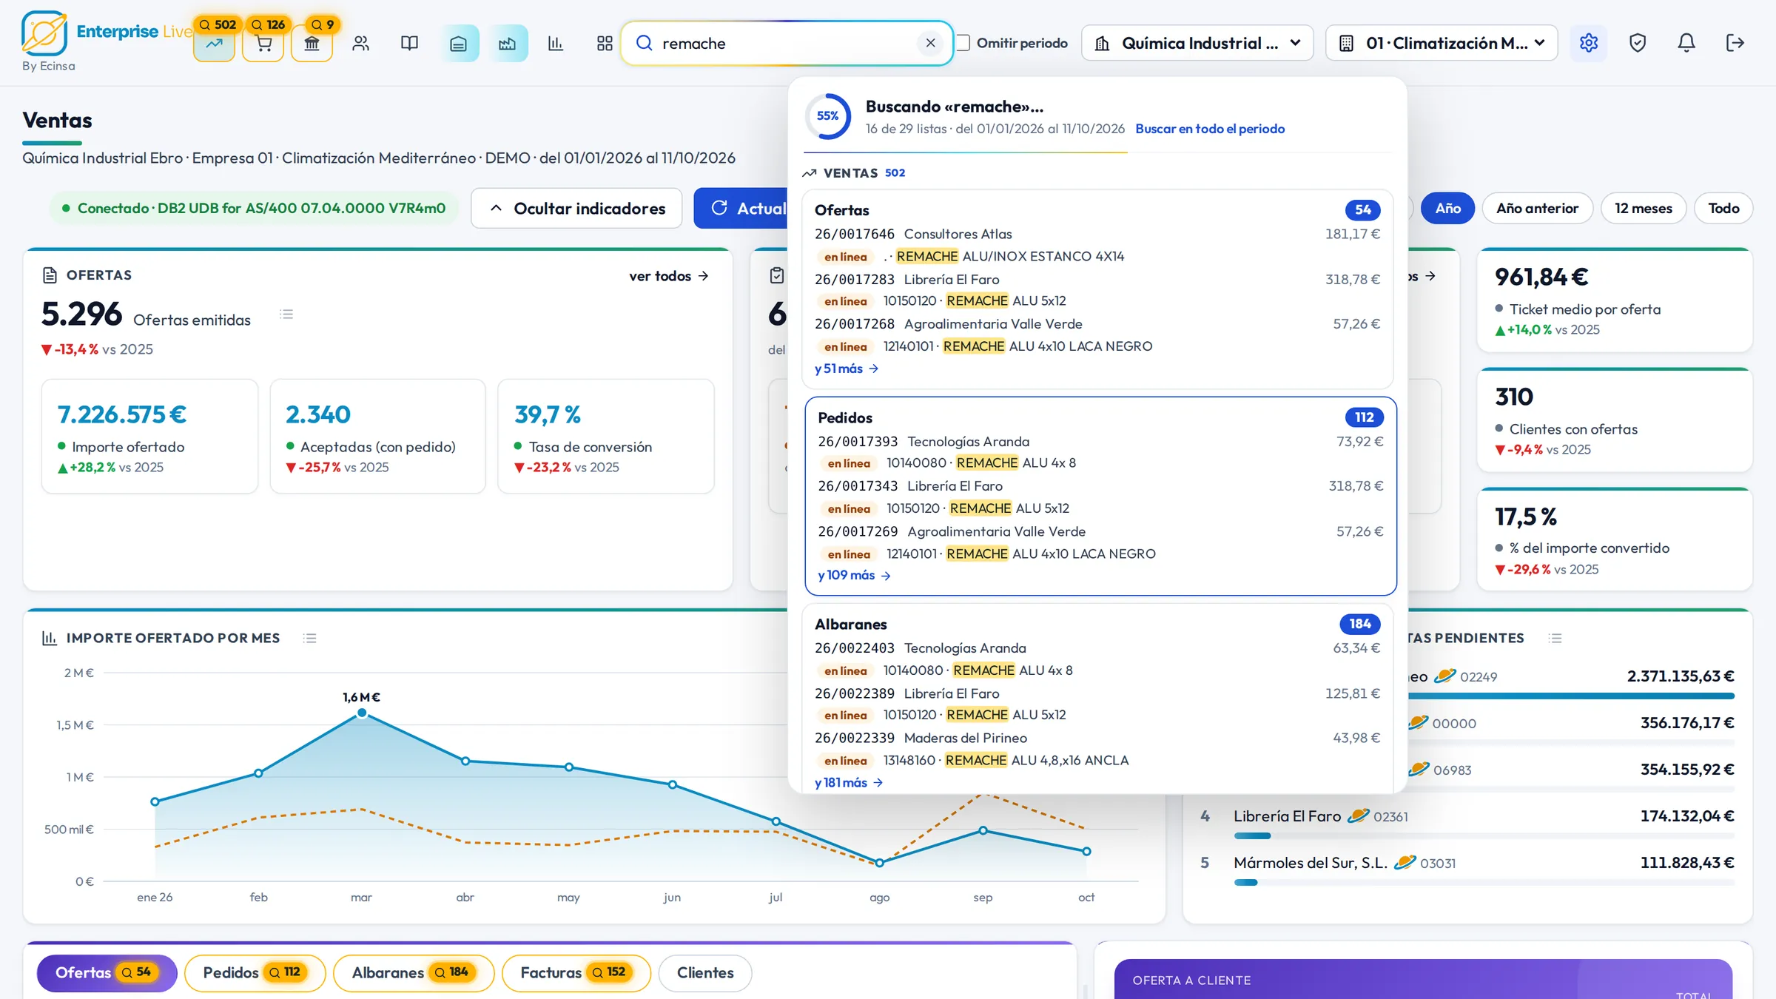
Task: Click the March 1,6 M€ chart point
Action: [362, 713]
